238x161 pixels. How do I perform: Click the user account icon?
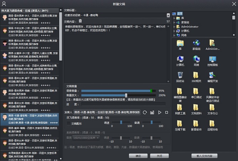pyautogui.click(x=4, y=4)
